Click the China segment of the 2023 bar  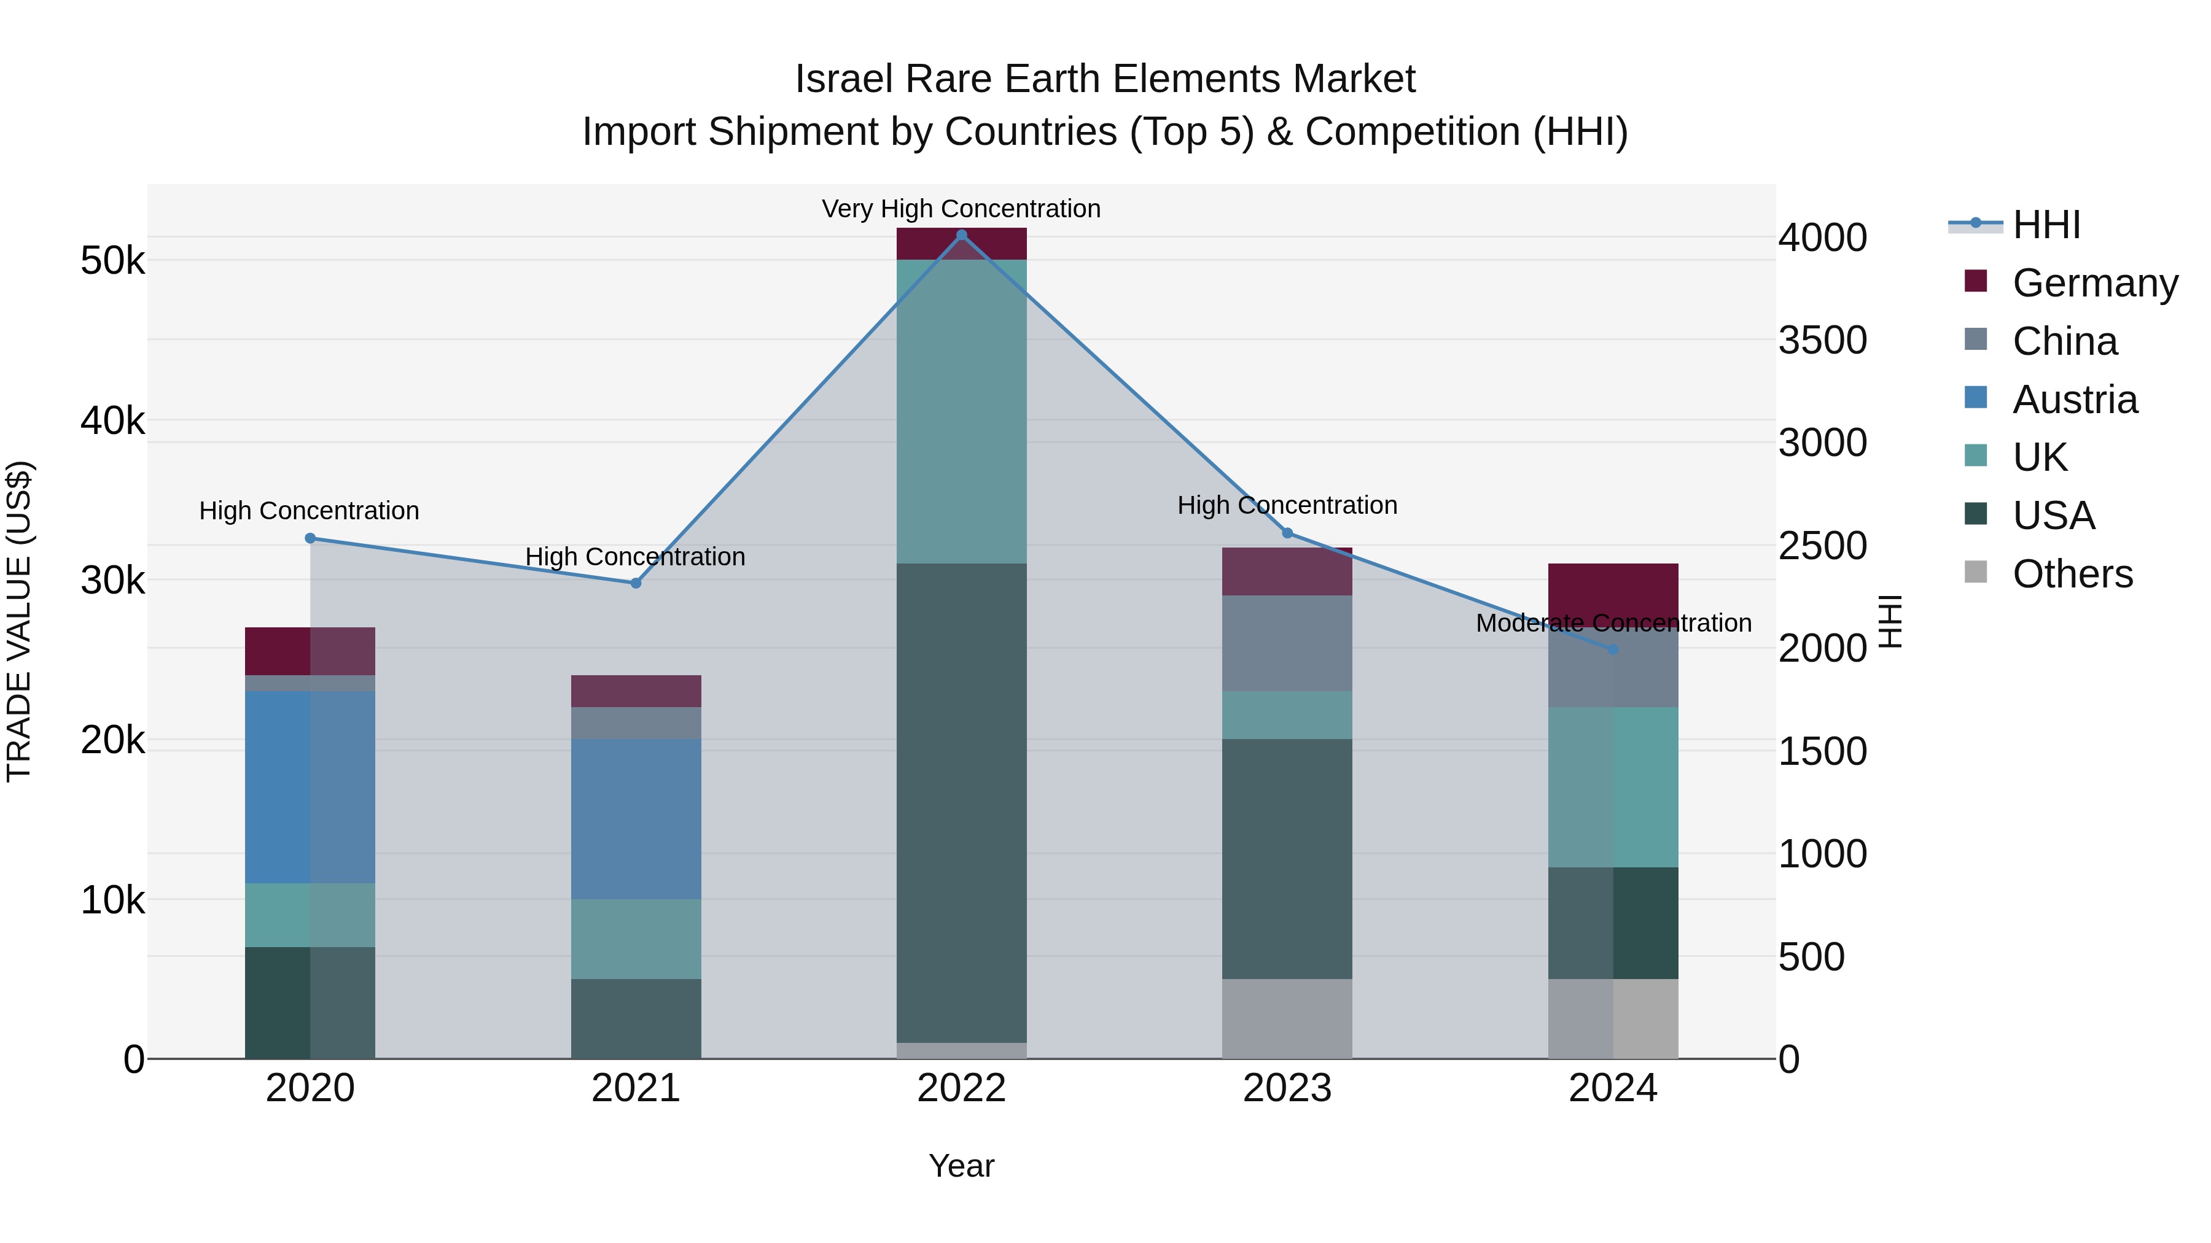[x=1287, y=643]
